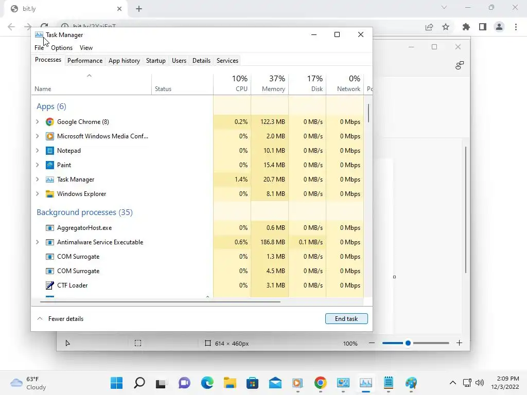Collapse view with Fewer details

point(60,319)
